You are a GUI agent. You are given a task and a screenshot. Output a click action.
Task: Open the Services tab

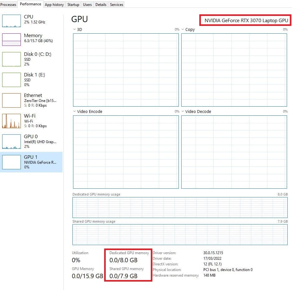pos(117,4)
